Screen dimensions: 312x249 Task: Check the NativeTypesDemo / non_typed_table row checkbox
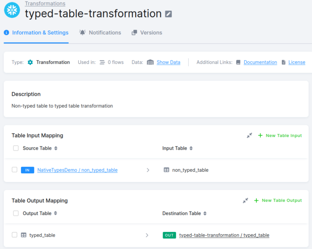coord(14,170)
